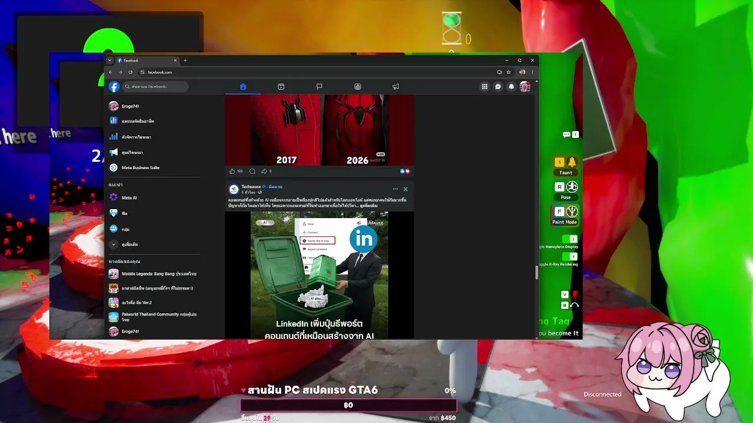Viewport: 753px width, 423px height.
Task: Open the Mobile Legends: Bang Bang shortcut
Action: (154, 274)
